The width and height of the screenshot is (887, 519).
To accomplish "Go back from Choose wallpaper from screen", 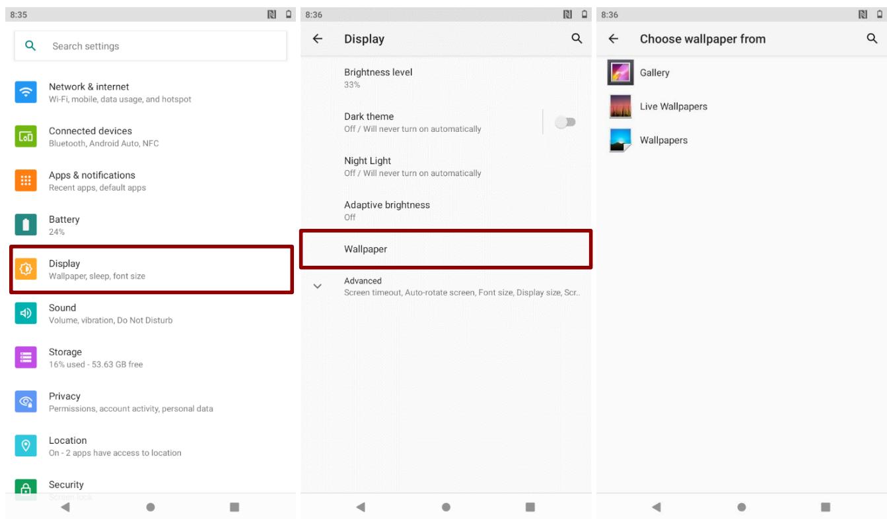I will click(613, 39).
